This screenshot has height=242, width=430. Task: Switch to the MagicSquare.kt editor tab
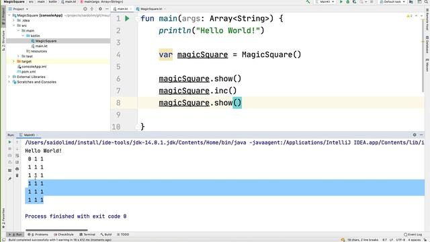(151, 9)
